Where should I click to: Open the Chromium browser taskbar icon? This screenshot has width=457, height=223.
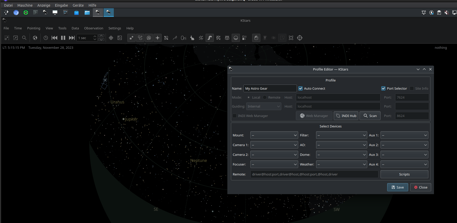pos(16,13)
